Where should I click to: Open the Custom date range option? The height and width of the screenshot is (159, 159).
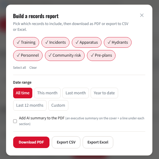coord(58,106)
